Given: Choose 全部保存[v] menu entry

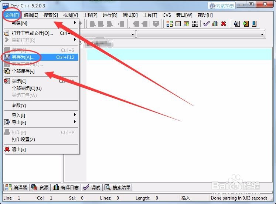Looking at the screenshot, I should click(41, 71).
